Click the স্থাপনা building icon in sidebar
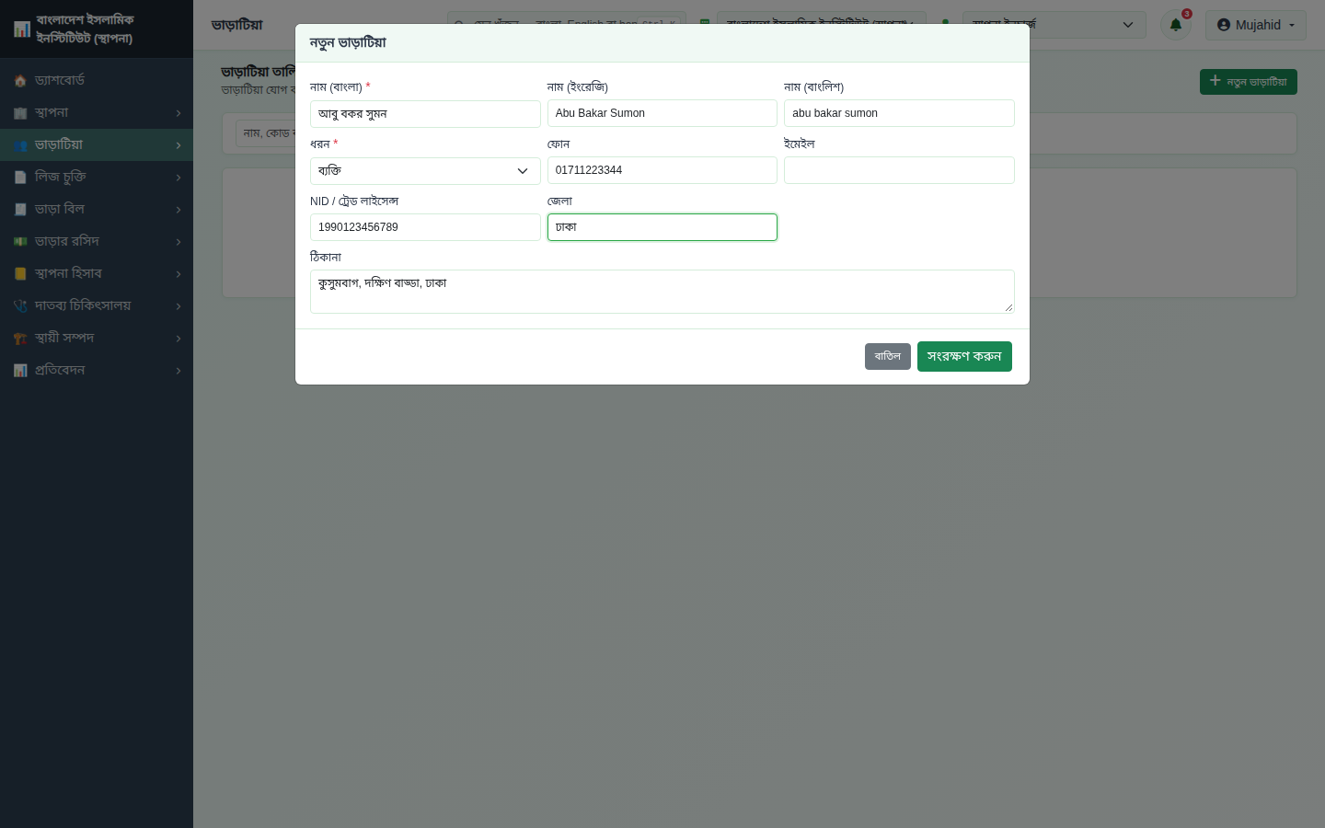The height and width of the screenshot is (828, 1325). [20, 113]
